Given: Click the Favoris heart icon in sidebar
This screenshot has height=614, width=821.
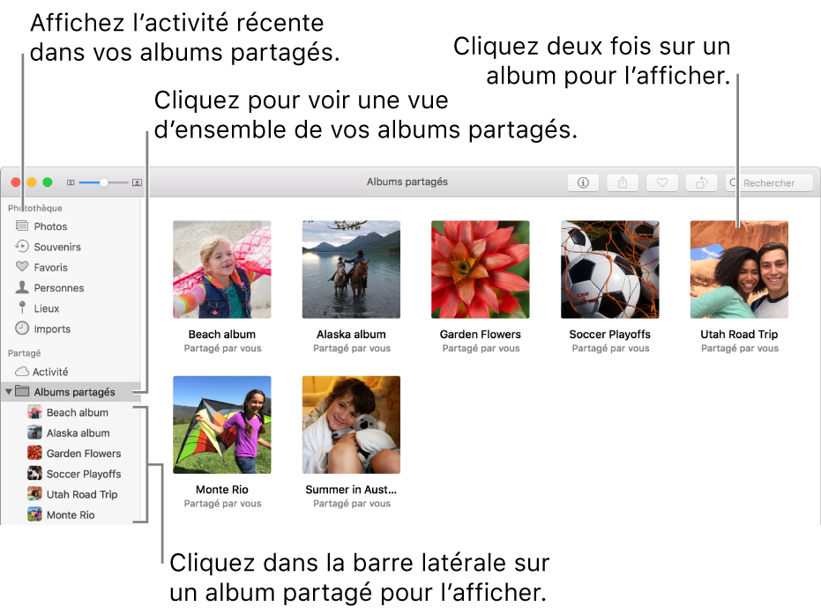Looking at the screenshot, I should 22,267.
